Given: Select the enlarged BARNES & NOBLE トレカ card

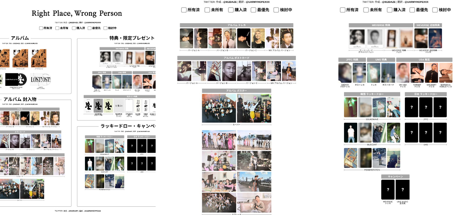Looking at the screenshot, I should click(446, 72).
